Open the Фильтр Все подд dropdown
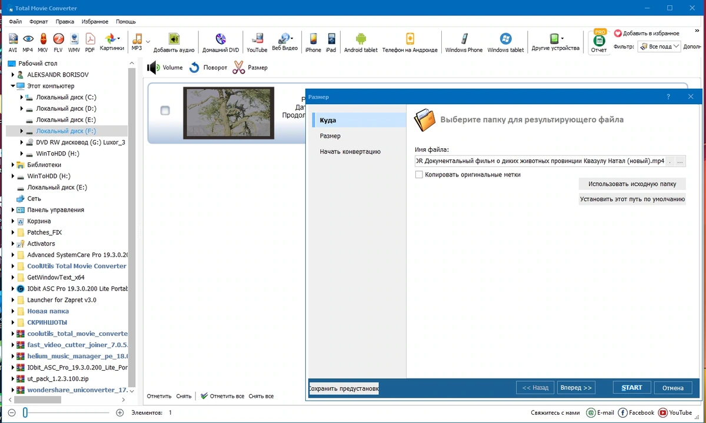 pyautogui.click(x=660, y=46)
